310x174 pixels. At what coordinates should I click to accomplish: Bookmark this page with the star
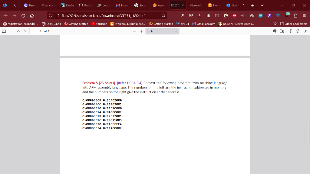[x=163, y=15]
